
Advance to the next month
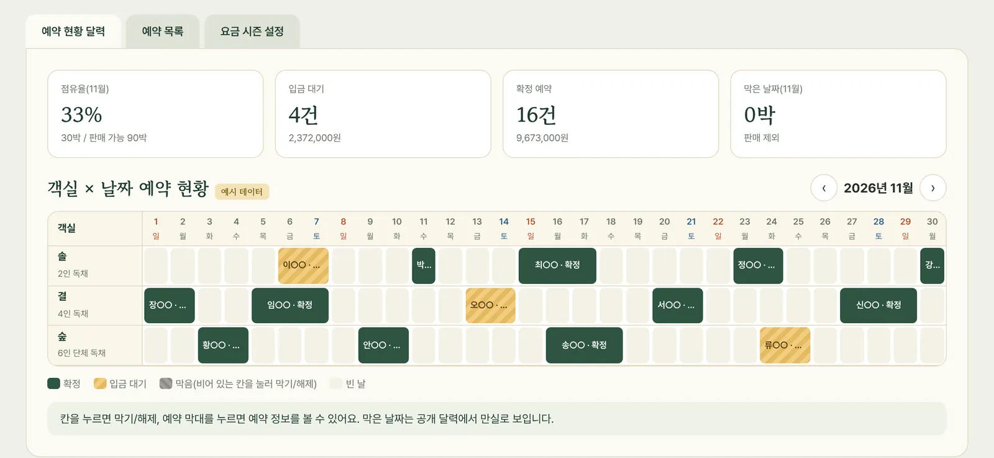(x=933, y=188)
